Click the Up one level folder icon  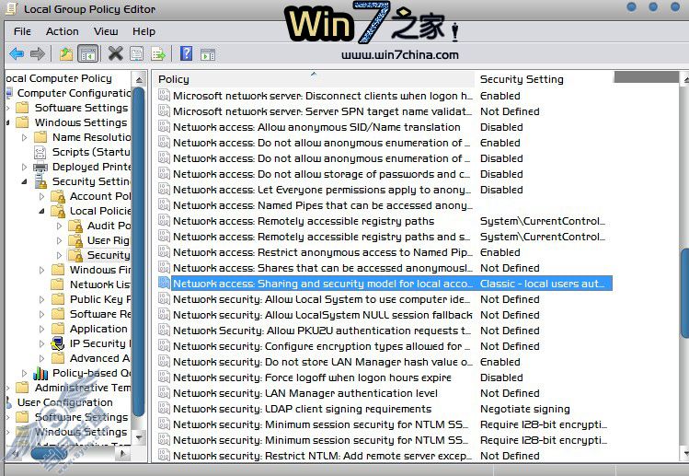(66, 54)
